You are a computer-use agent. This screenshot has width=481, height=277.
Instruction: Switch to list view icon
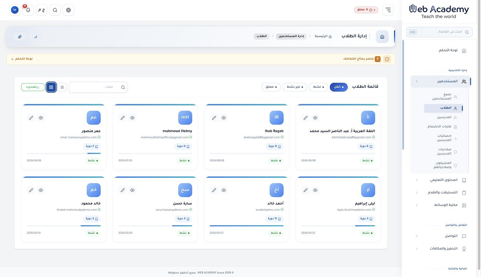click(62, 87)
